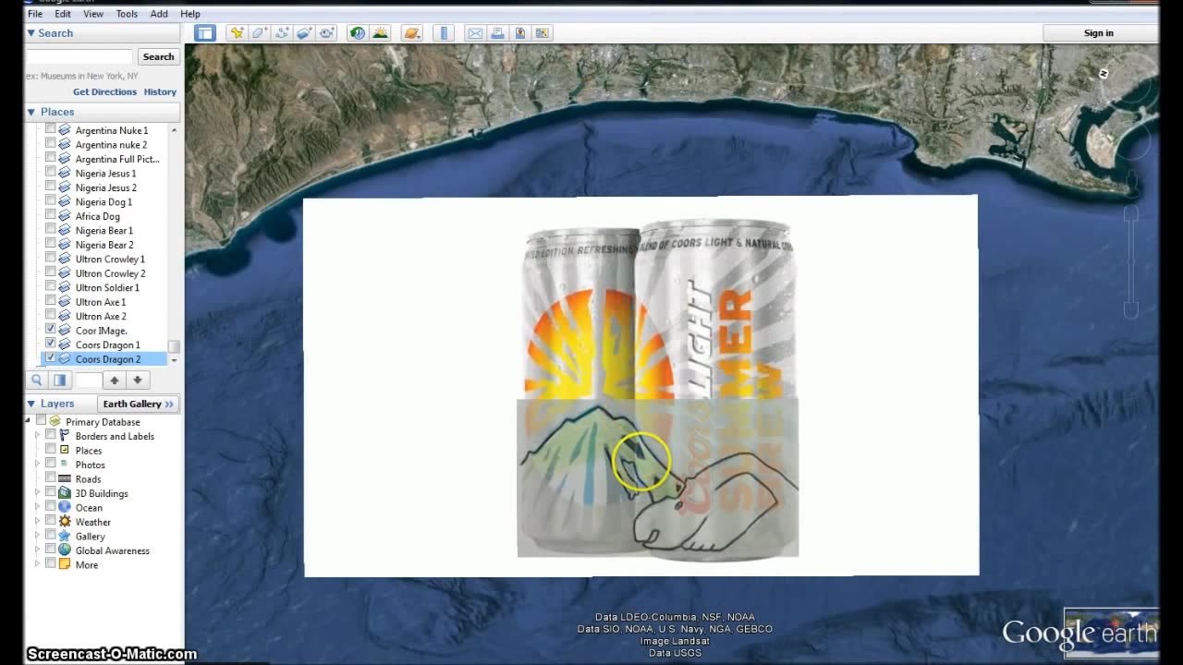The width and height of the screenshot is (1183, 665).
Task: Add a placemark with the pushpin tool
Action: click(238, 33)
